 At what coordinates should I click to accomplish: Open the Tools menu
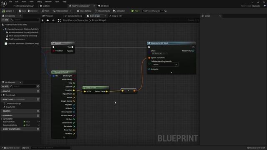tap(57, 2)
